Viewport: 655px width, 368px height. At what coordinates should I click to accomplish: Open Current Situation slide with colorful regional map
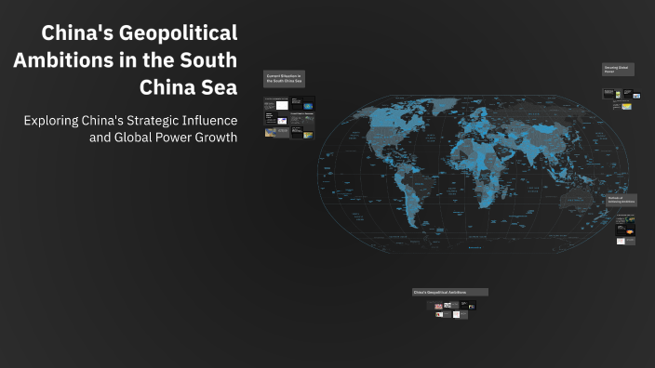tap(302, 133)
